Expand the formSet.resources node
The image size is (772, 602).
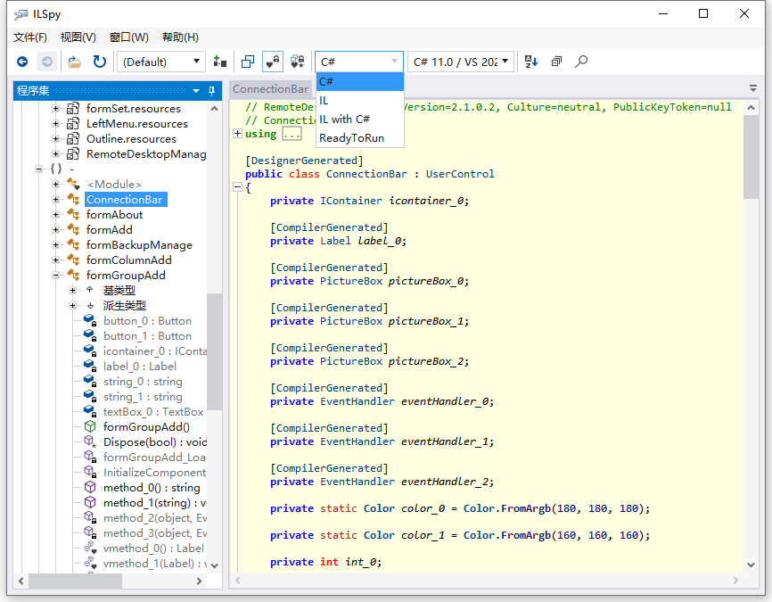[55, 109]
